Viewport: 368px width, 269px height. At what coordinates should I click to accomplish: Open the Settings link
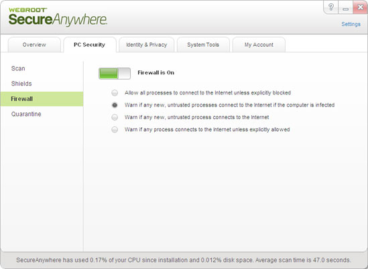351,24
